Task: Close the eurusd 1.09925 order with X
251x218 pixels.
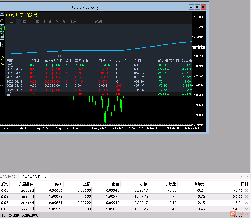Action: [246, 197]
